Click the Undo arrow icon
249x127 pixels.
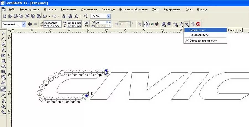(45, 16)
